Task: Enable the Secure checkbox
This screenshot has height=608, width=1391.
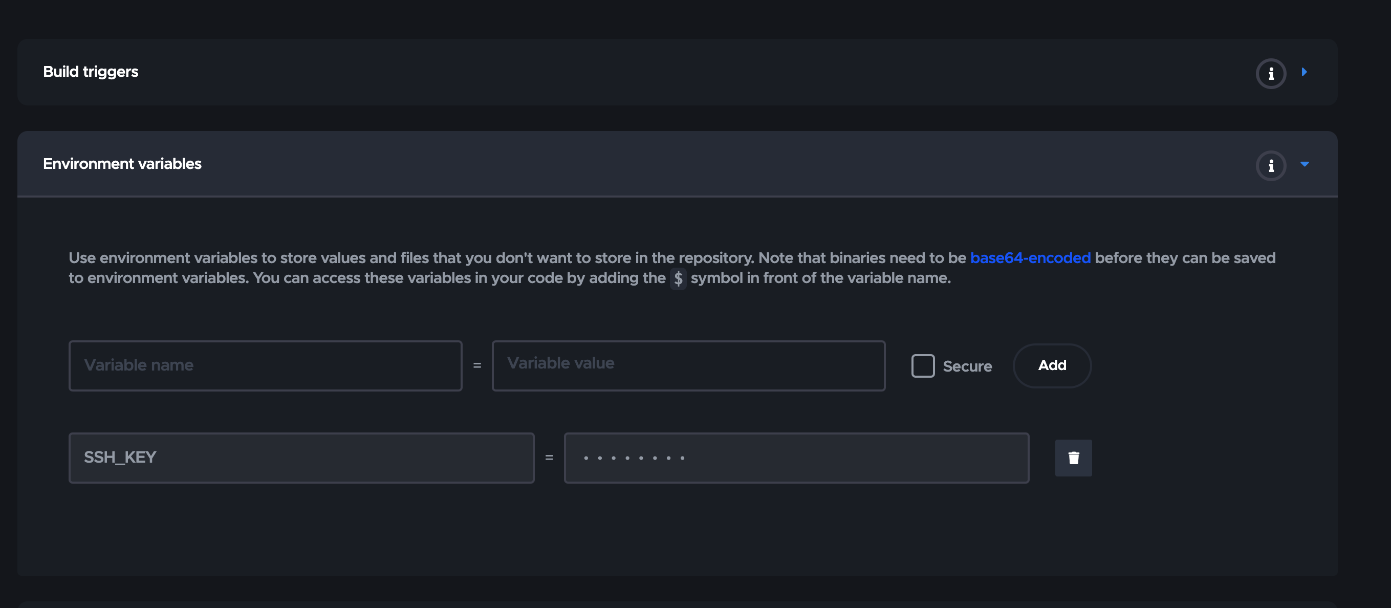Action: (x=922, y=365)
